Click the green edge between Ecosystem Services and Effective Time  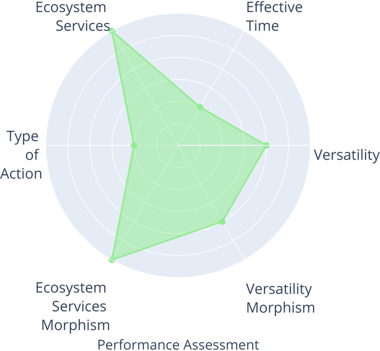pyautogui.click(x=156, y=70)
